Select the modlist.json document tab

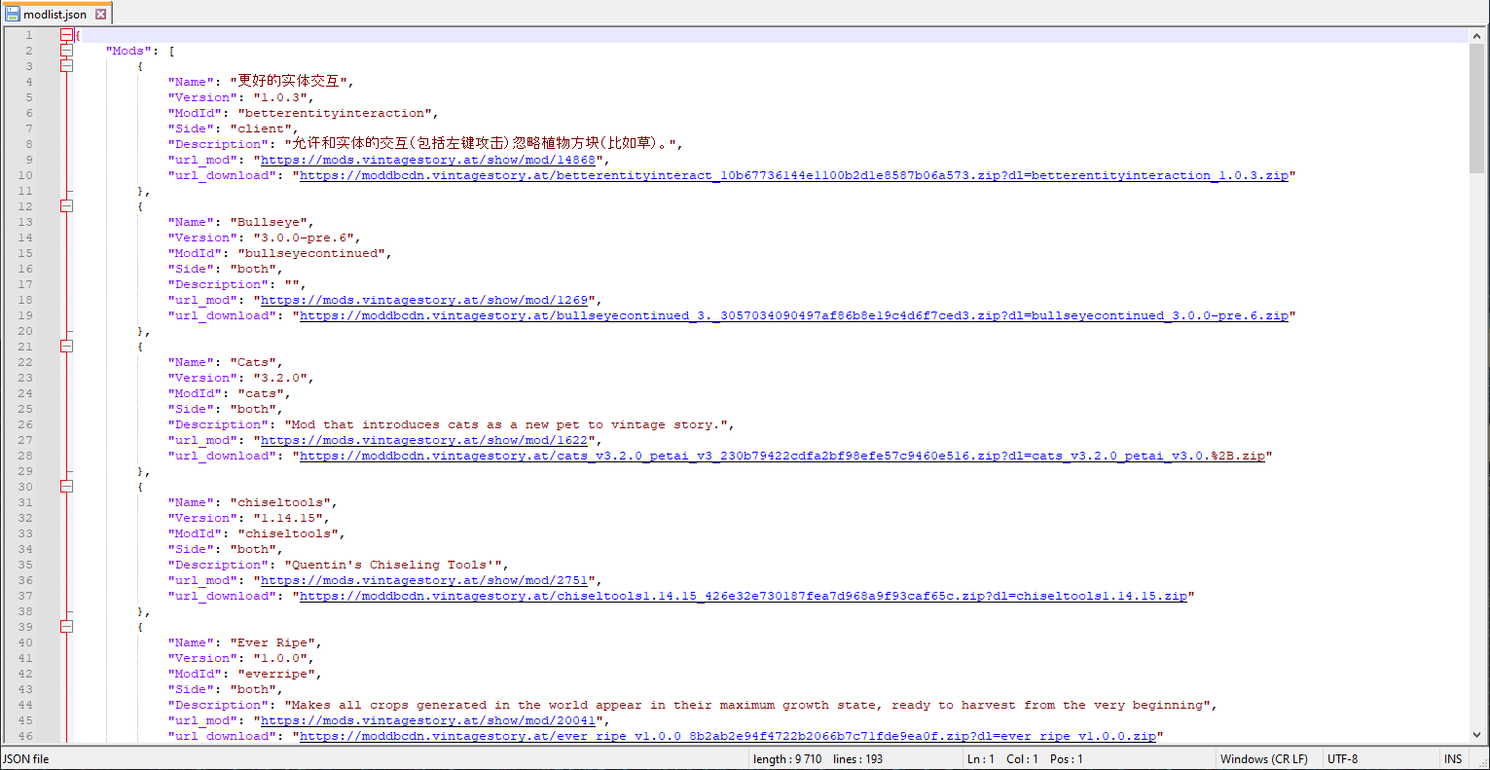click(55, 15)
